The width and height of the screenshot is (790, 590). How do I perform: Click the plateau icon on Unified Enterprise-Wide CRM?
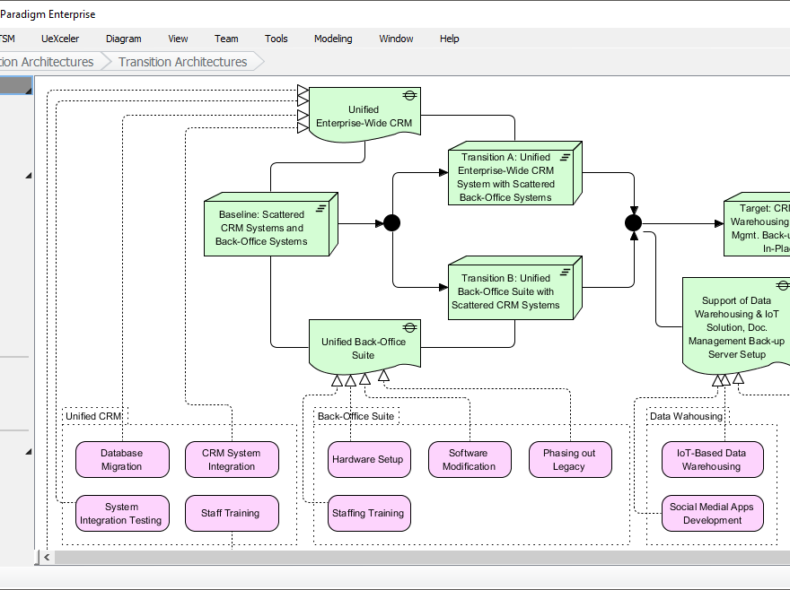[410, 93]
